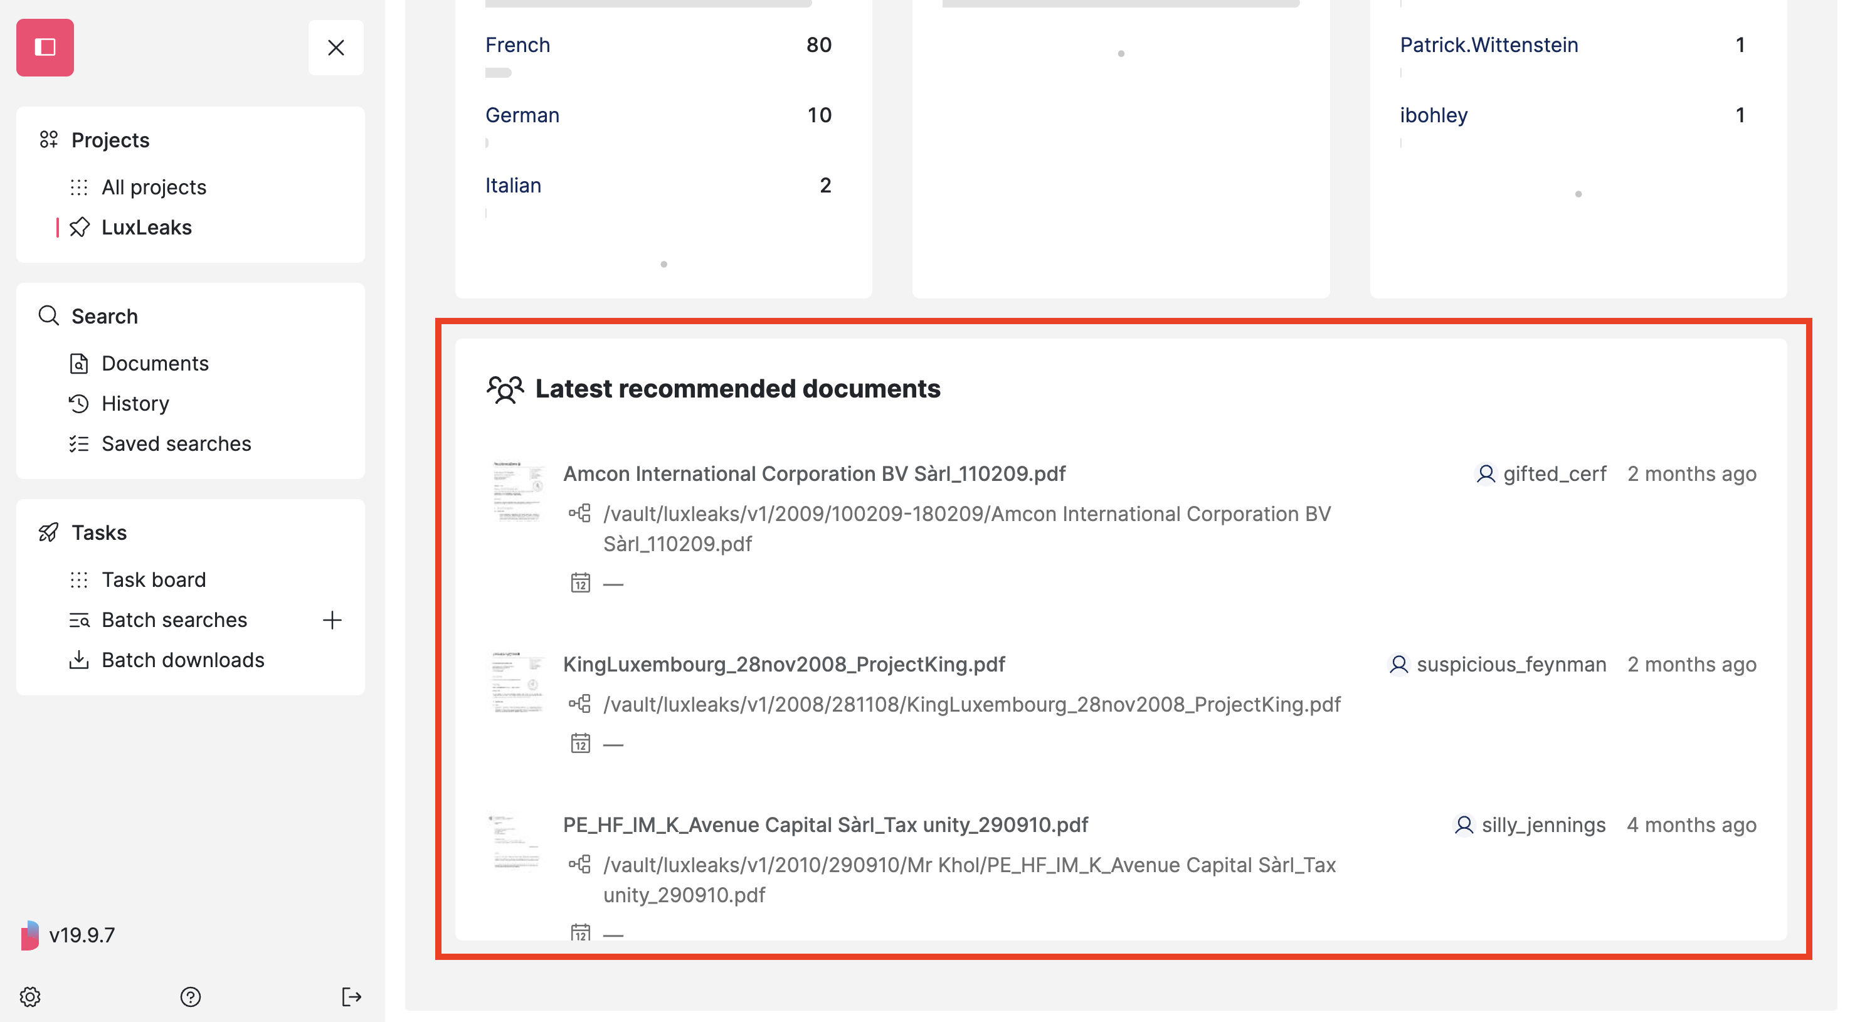Select the Search magnifier icon
Screen dimensions: 1850x1022
click(x=48, y=316)
